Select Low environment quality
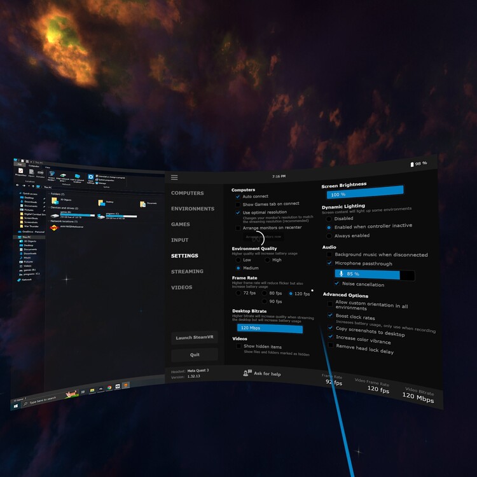The height and width of the screenshot is (477, 477). (x=238, y=259)
